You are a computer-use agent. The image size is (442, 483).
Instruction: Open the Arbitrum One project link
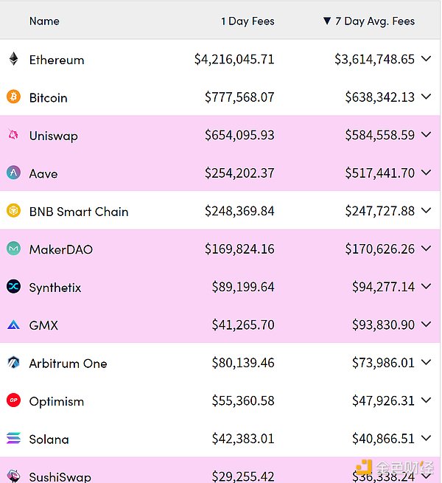click(68, 364)
